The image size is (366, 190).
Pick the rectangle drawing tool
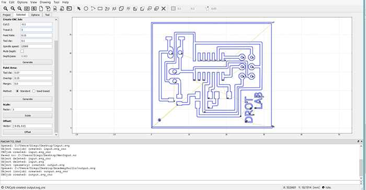[100, 9]
